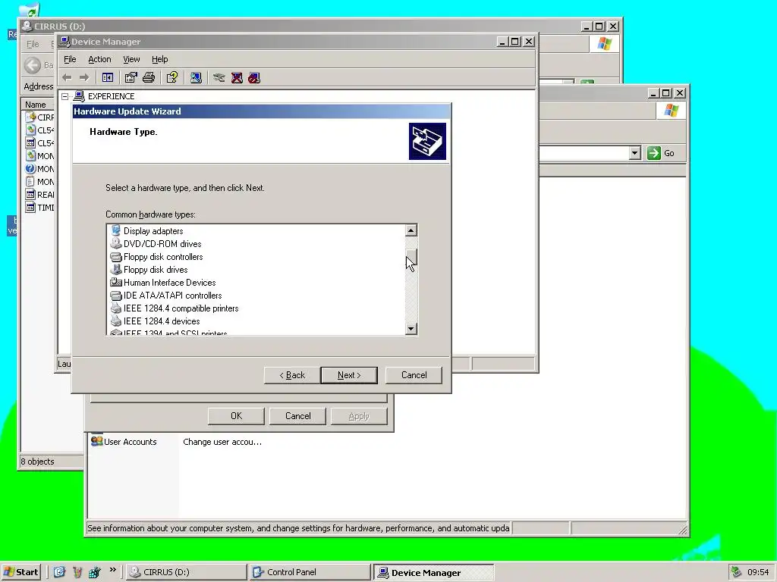Click the question-mark help file icon in CIRRUS window
This screenshot has width=777, height=582.
30,168
